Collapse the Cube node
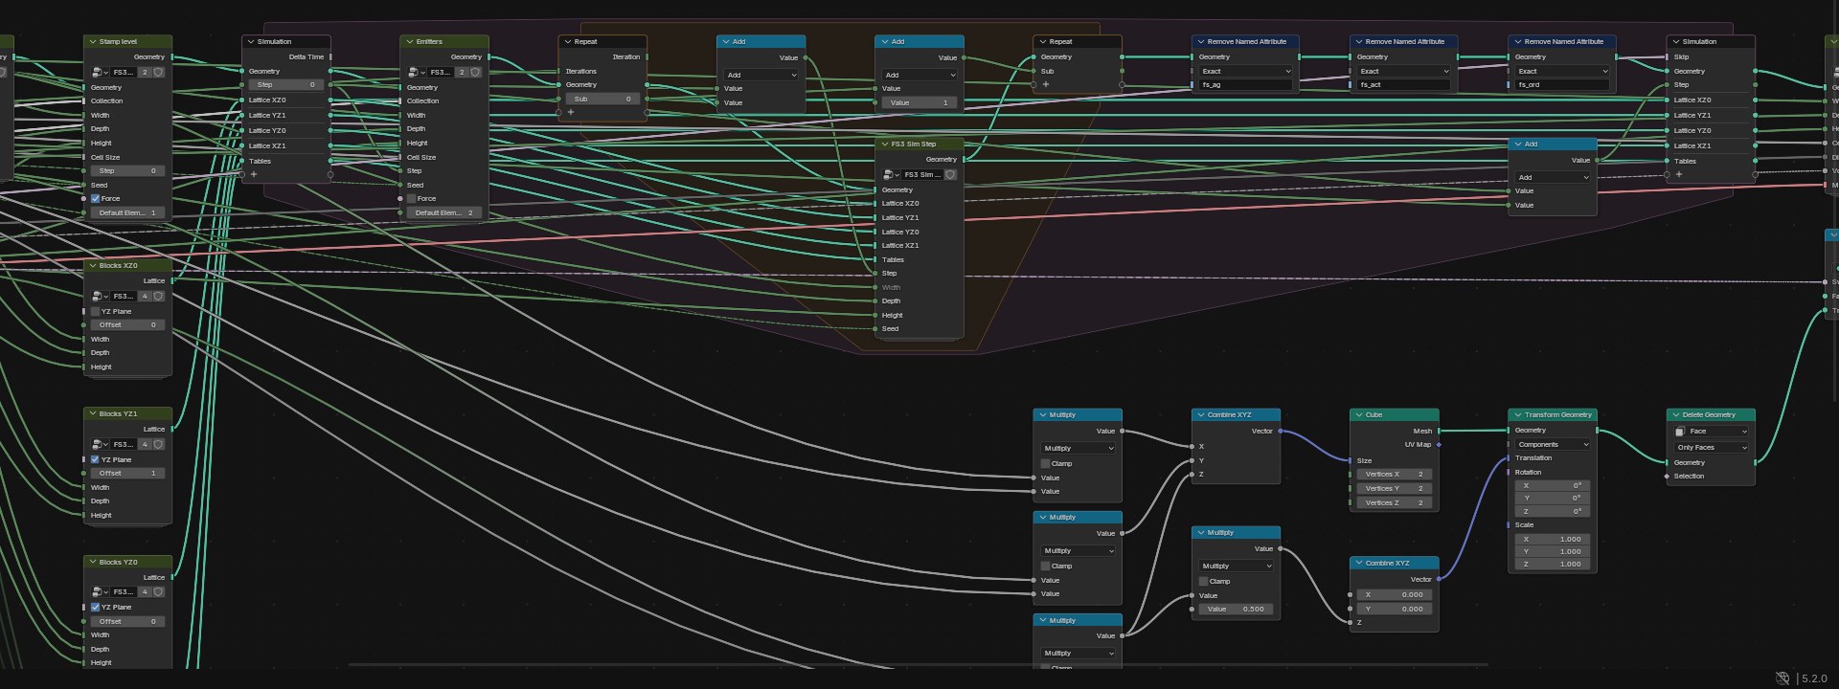Image resolution: width=1839 pixels, height=689 pixels. 1359,415
